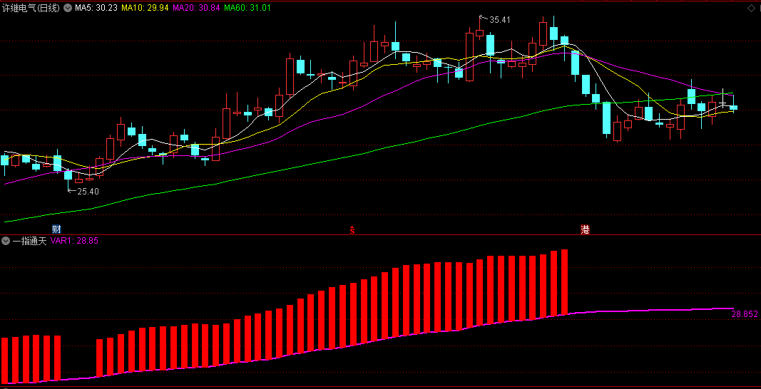Click the red S marker icon
This screenshot has height=389, width=761.
[x=352, y=230]
